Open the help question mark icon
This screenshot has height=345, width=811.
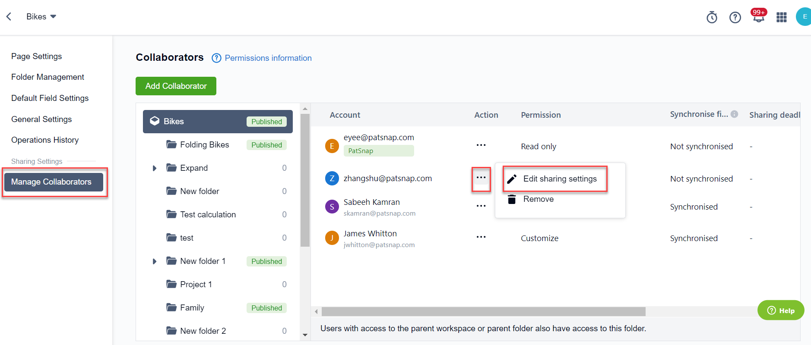click(735, 17)
